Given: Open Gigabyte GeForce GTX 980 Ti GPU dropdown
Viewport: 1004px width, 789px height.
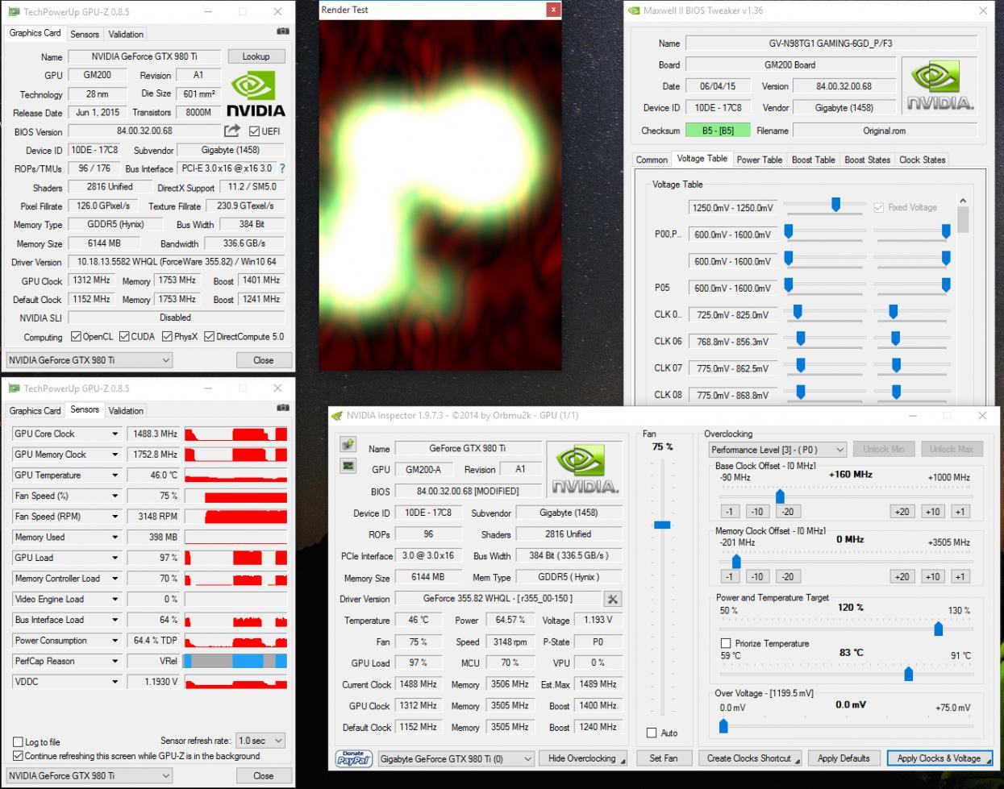Looking at the screenshot, I should click(x=456, y=758).
